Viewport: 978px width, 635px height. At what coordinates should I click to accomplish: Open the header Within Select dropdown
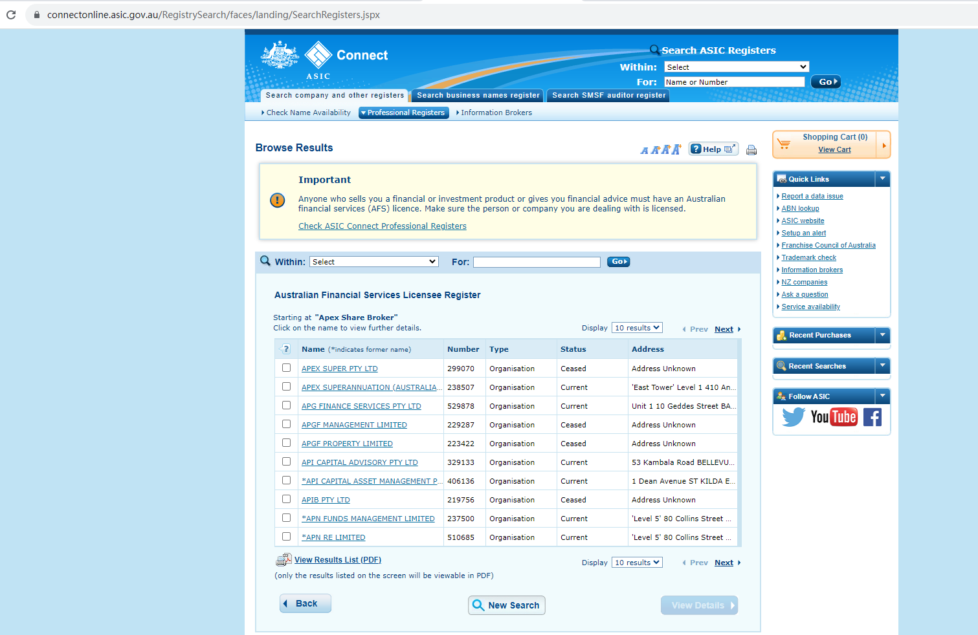click(x=737, y=67)
